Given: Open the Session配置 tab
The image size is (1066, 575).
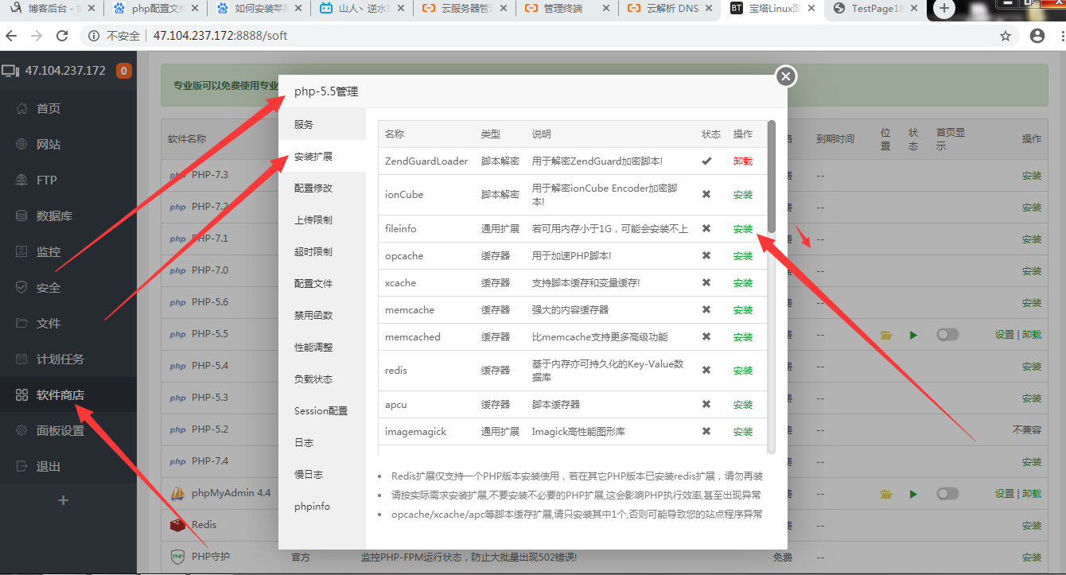Looking at the screenshot, I should pyautogui.click(x=322, y=410).
